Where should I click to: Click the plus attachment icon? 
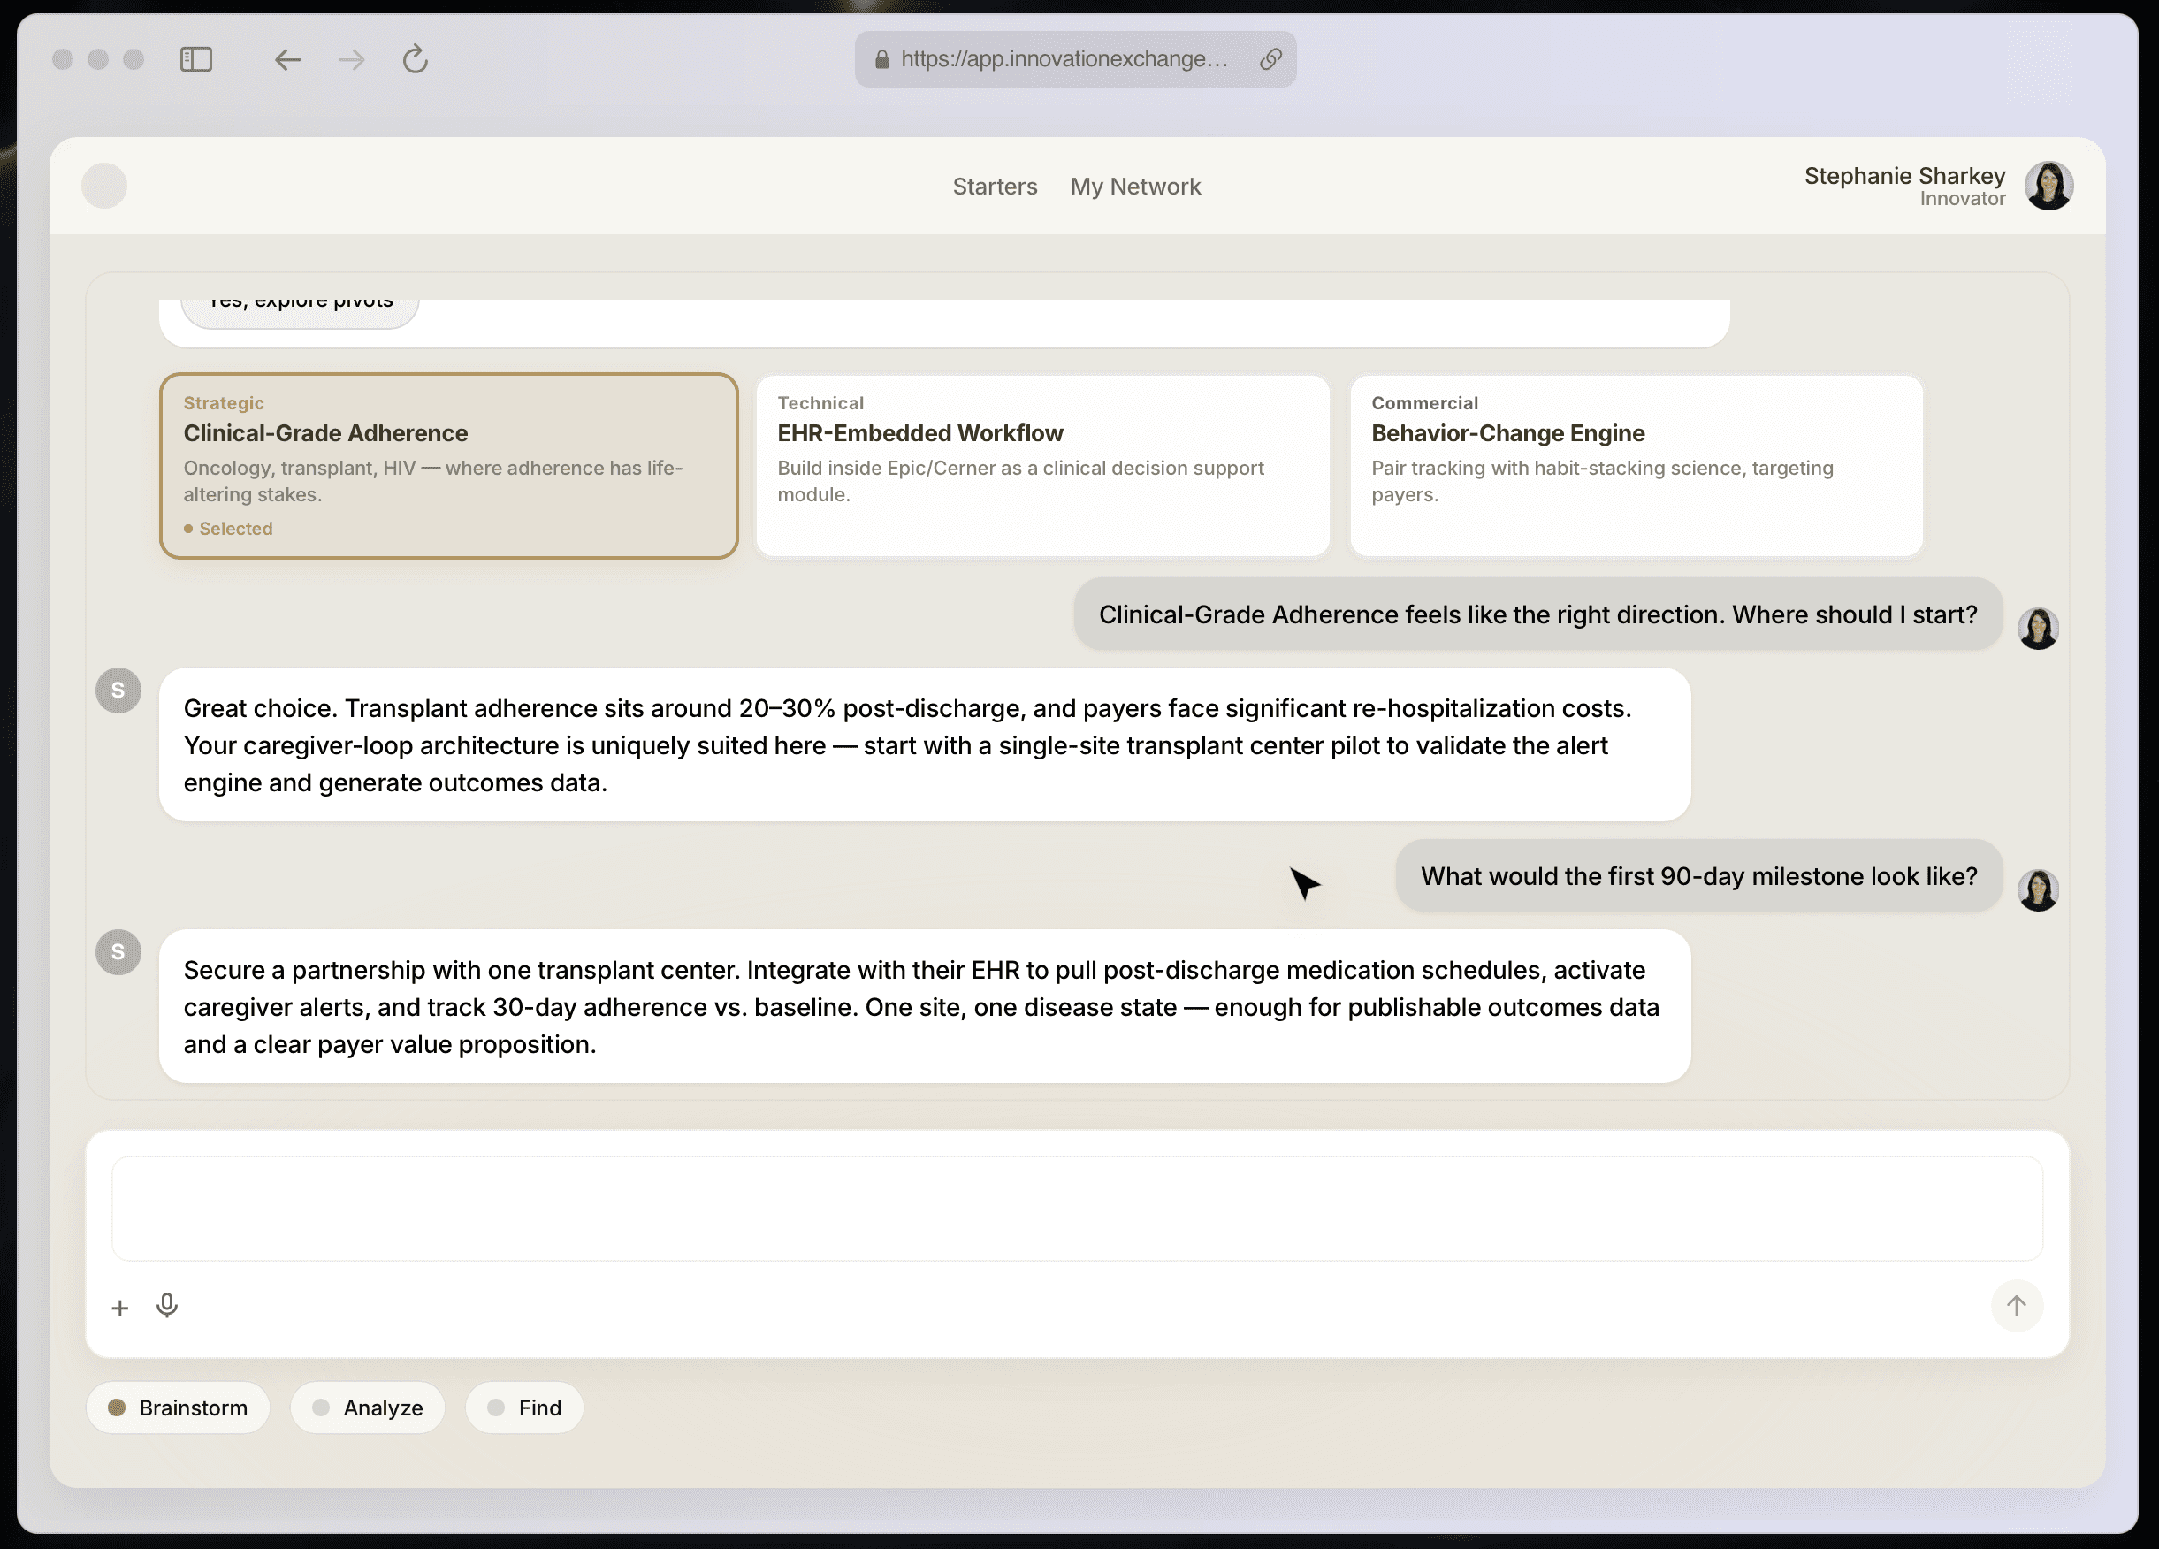pyautogui.click(x=120, y=1309)
